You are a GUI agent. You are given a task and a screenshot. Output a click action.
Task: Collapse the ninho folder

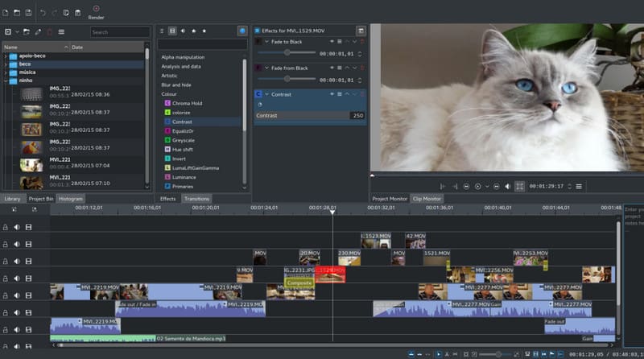tap(6, 80)
